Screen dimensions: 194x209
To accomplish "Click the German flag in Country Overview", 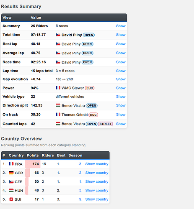I will [11, 173].
